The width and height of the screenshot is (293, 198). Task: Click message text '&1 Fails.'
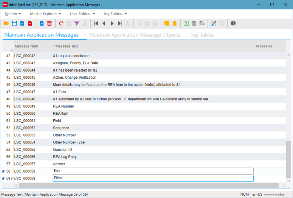(x=60, y=92)
